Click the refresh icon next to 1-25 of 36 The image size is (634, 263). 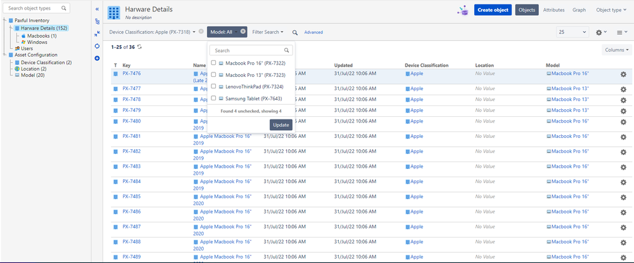click(x=140, y=47)
